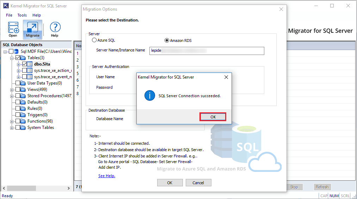Check the Views(499) checkbox
The width and height of the screenshot is (357, 199).
click(x=18, y=89)
